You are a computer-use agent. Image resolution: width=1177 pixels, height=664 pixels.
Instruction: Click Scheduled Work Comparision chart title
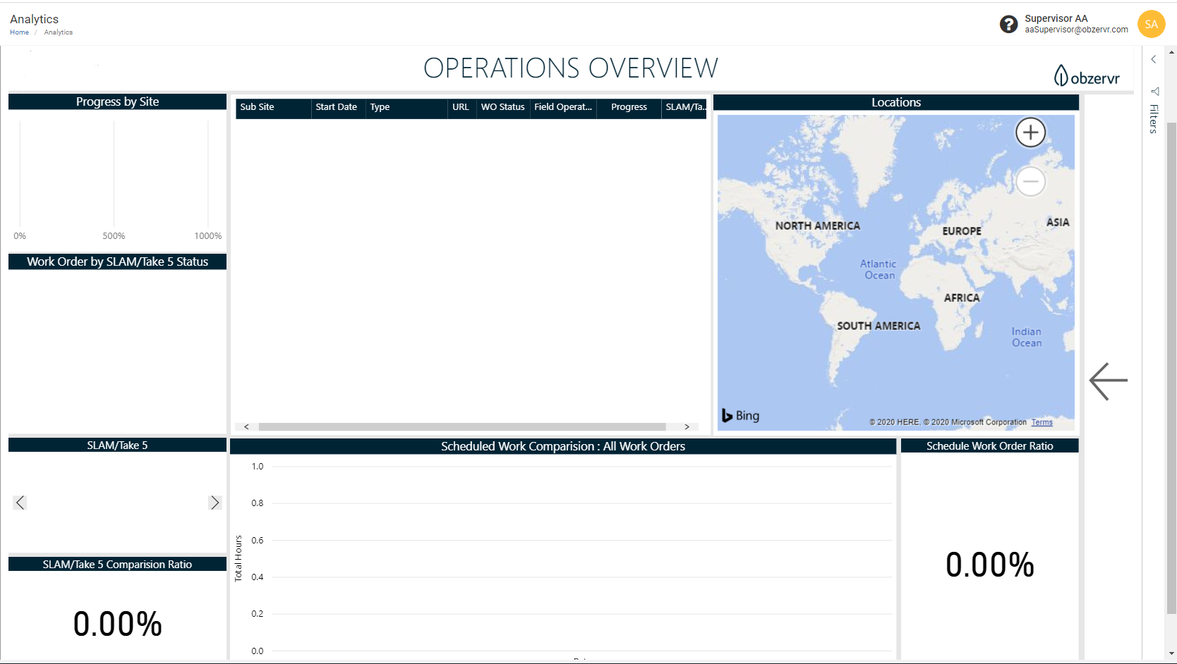pos(563,446)
